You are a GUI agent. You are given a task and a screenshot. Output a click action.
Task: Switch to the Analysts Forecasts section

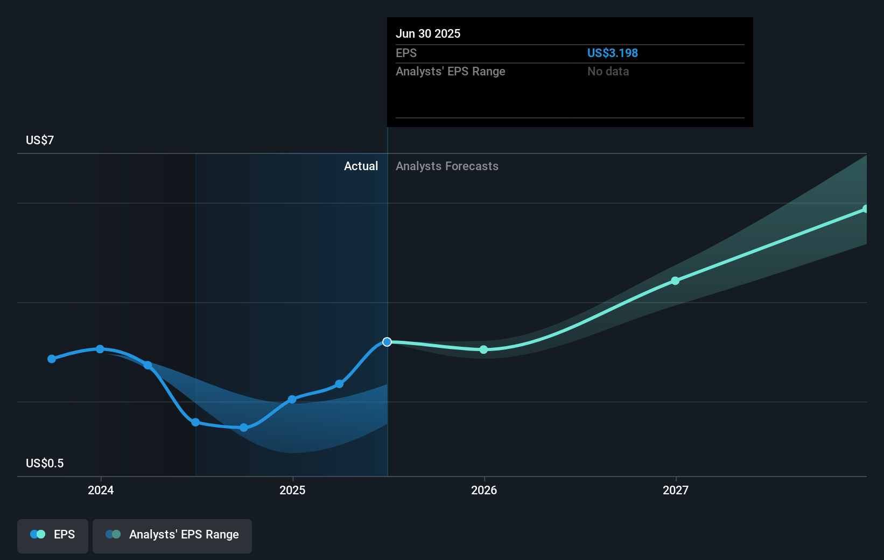click(x=447, y=166)
